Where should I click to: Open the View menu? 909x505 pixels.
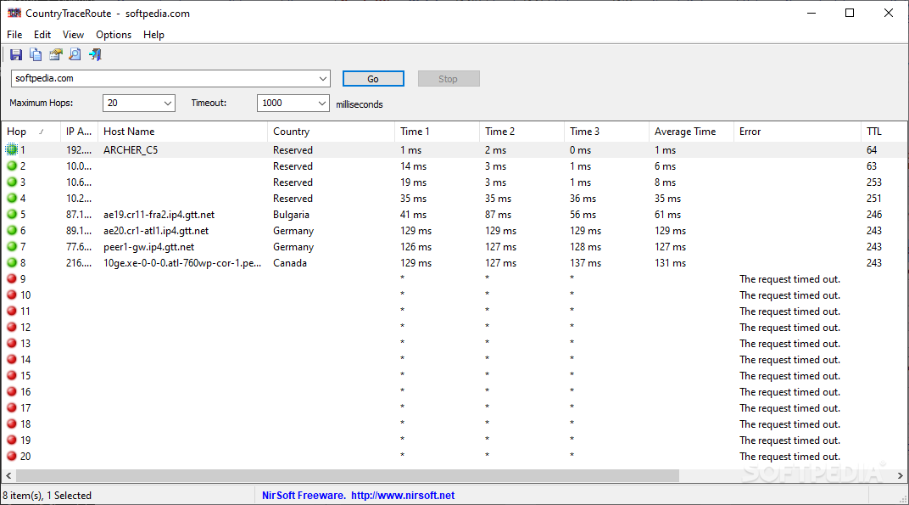73,35
